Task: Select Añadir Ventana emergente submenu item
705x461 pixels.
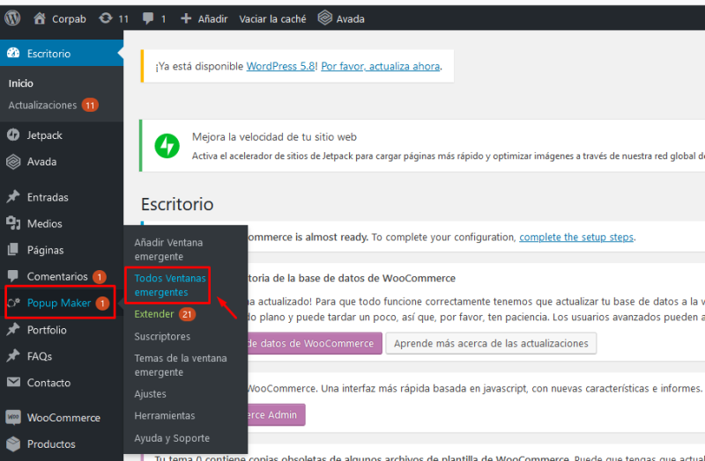Action: [x=168, y=249]
